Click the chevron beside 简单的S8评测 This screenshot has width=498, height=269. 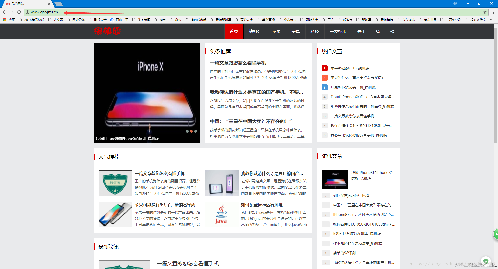(326, 253)
